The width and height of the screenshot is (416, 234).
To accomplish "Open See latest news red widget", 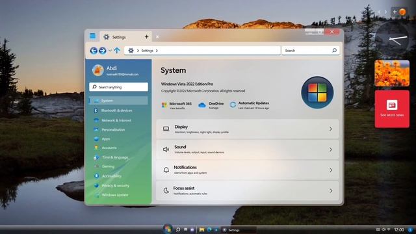I will tap(392, 109).
